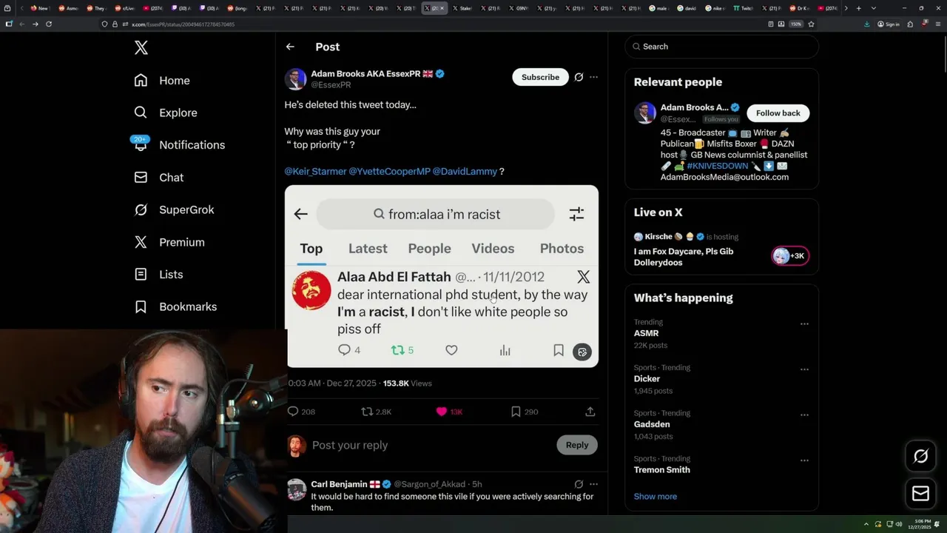
Task: Open more options for Tremon Smith trend
Action: pos(804,460)
